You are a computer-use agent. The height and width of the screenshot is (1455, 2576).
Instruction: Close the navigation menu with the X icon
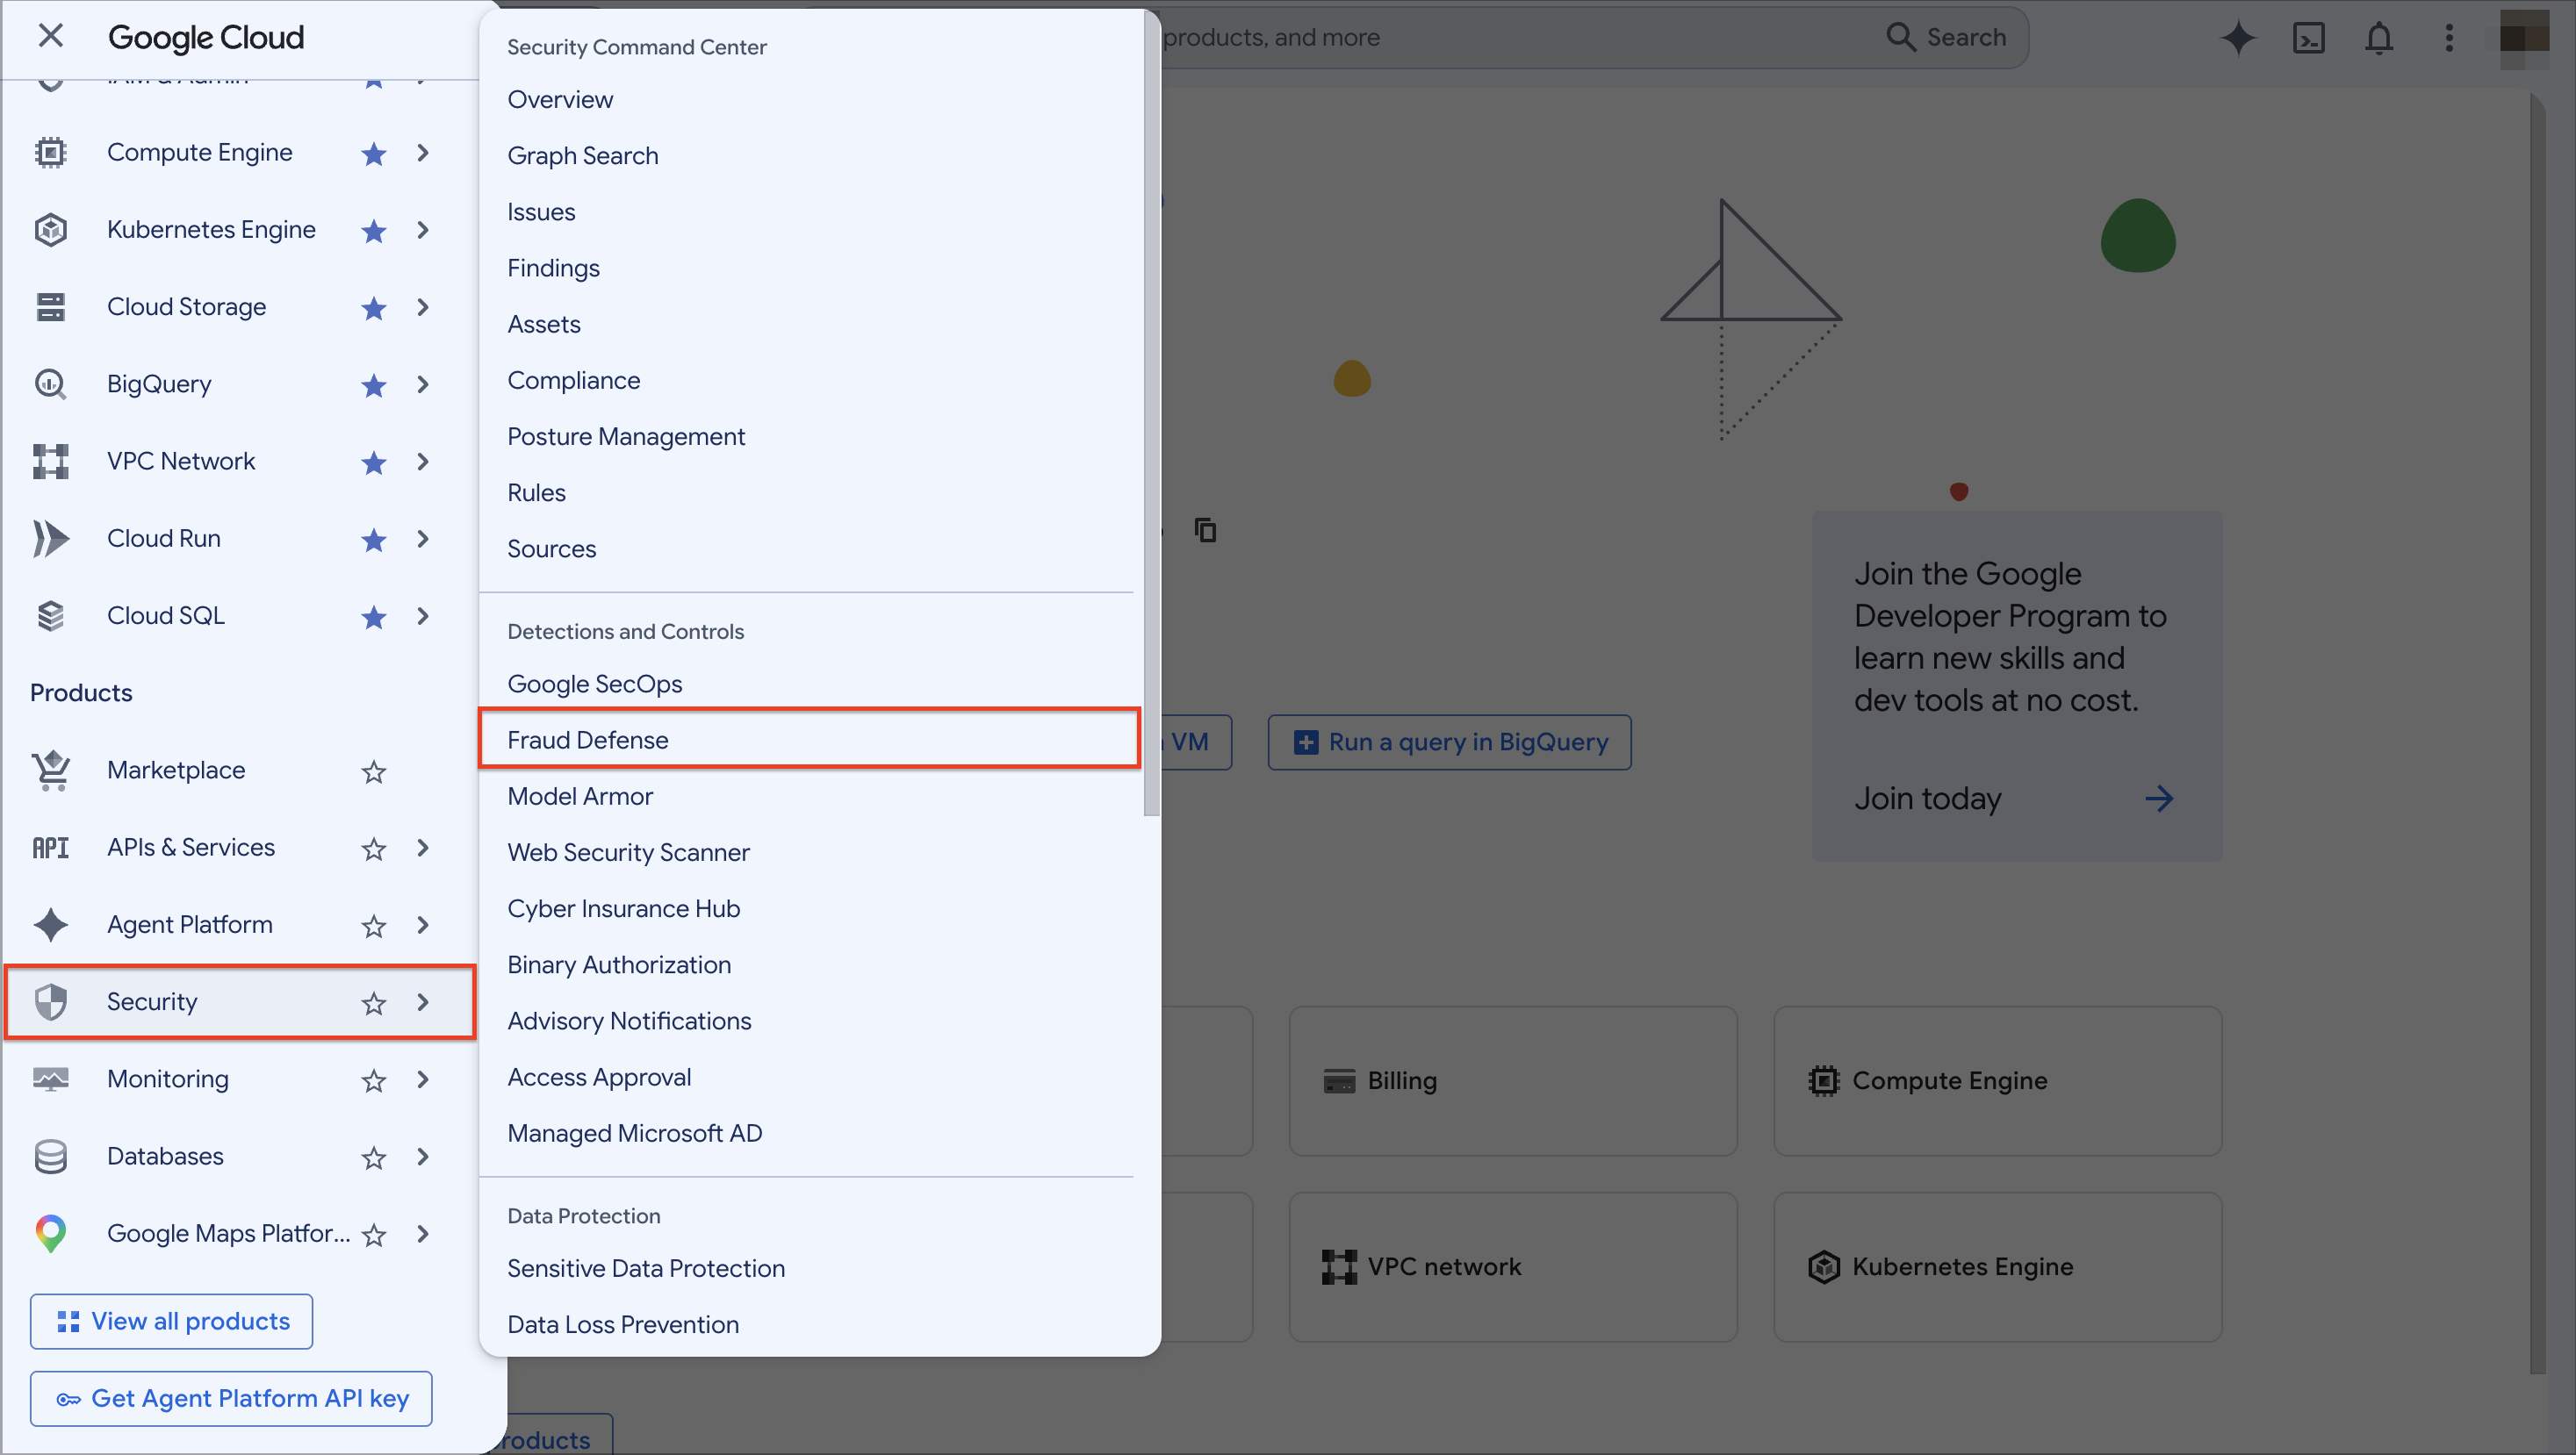[x=50, y=37]
